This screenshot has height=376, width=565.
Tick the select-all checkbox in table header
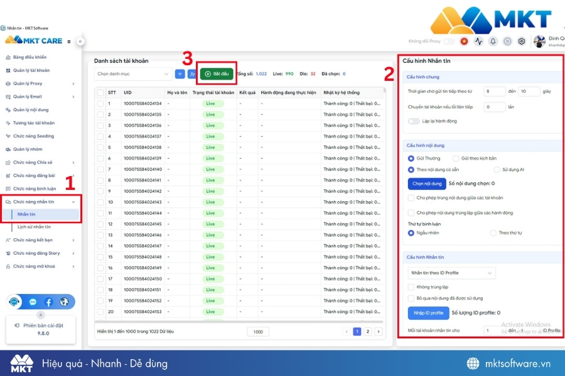click(x=100, y=93)
